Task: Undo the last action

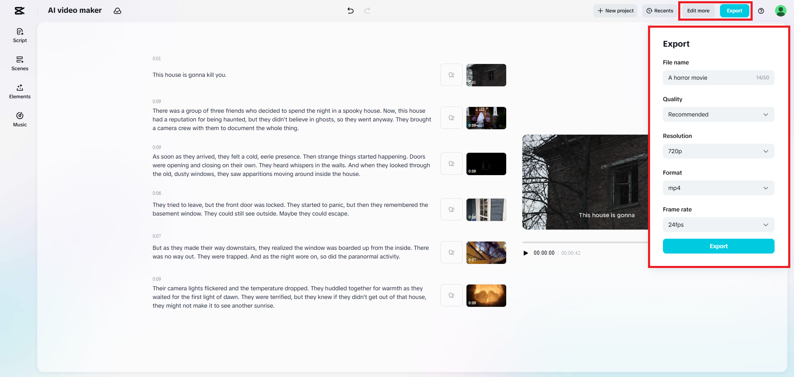Action: coord(350,11)
